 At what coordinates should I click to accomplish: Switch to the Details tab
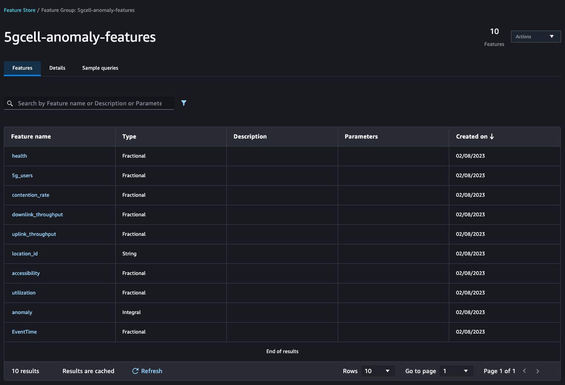pyautogui.click(x=57, y=68)
